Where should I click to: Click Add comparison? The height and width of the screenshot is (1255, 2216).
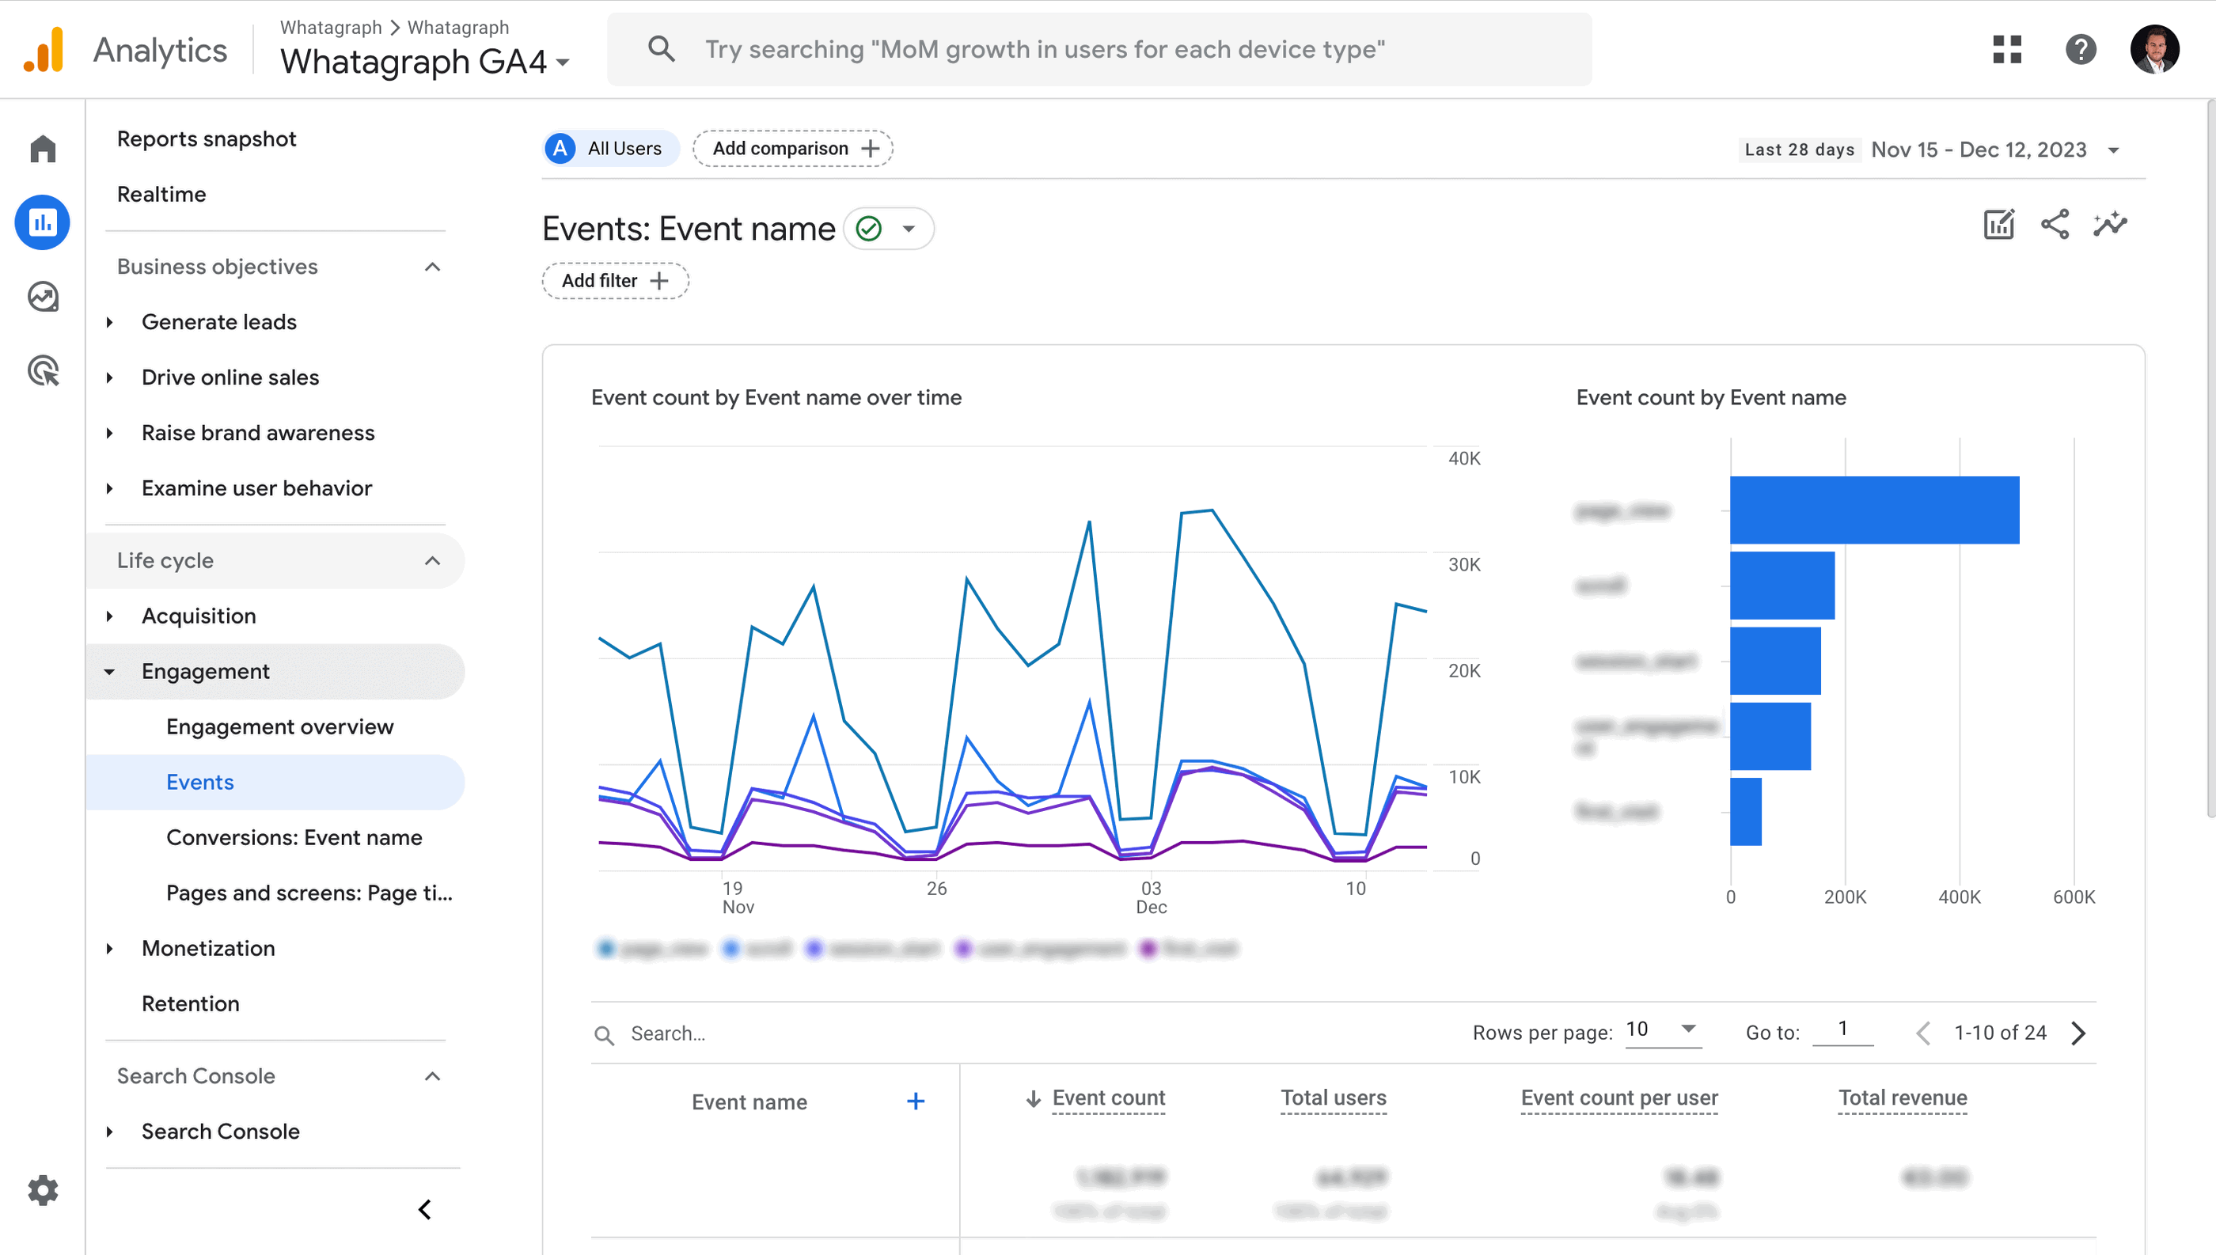792,147
